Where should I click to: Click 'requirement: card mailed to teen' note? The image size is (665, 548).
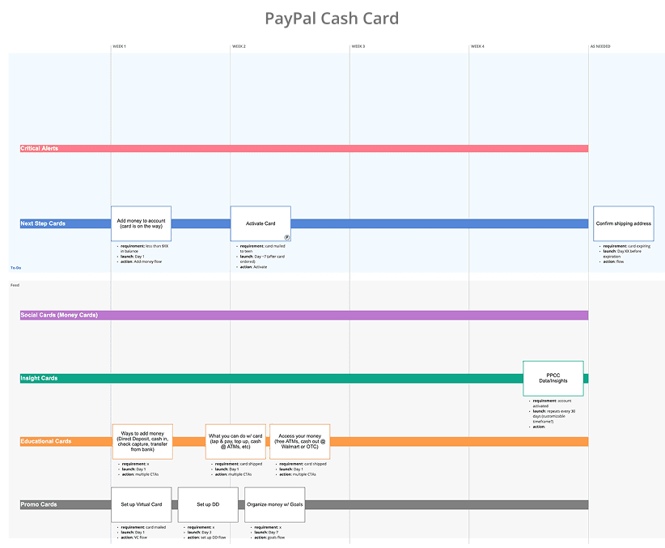pos(263,249)
